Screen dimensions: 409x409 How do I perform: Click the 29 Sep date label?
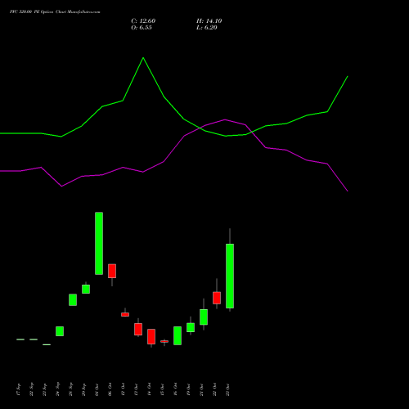[83, 389]
